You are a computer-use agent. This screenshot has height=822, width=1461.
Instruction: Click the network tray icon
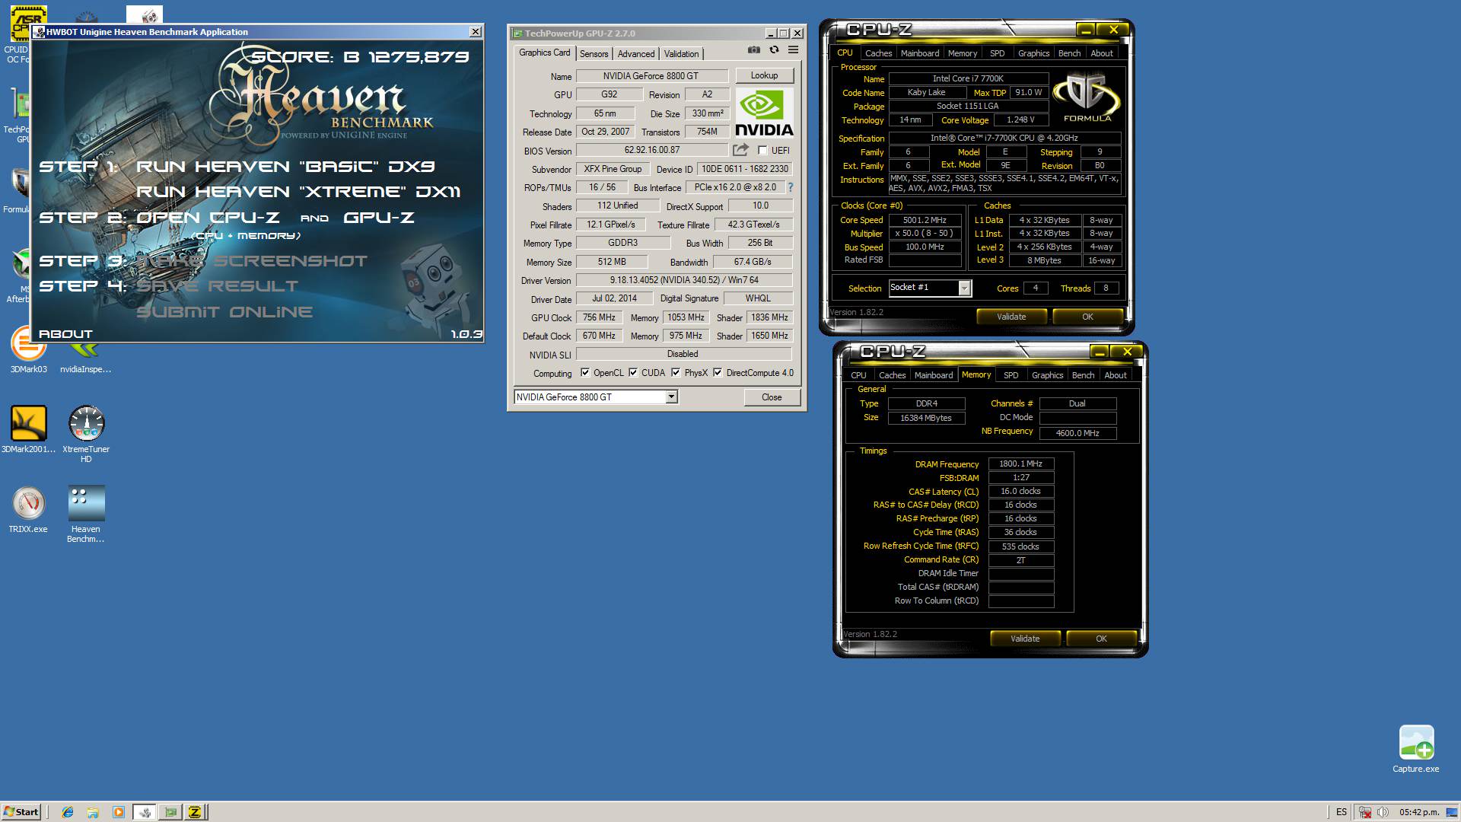point(1365,812)
